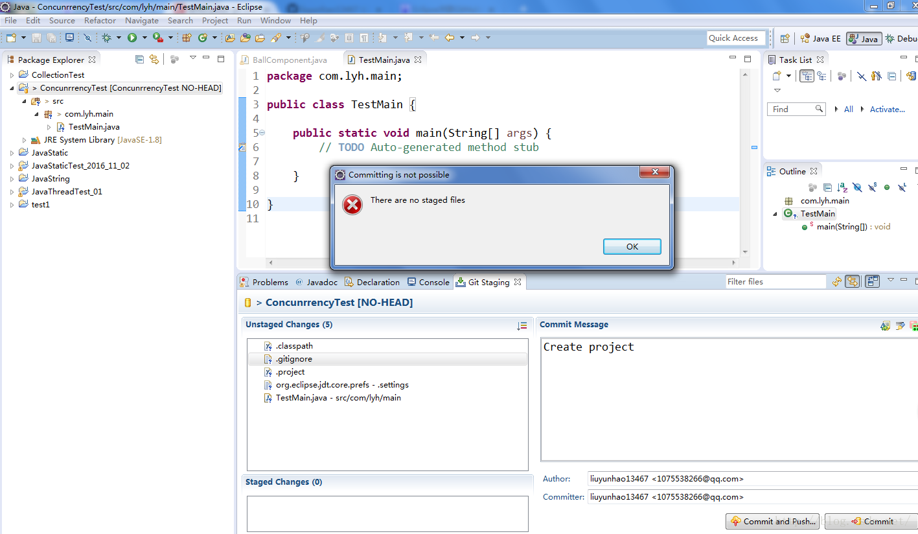Open the New Task dropdown arrow in Task List

pos(788,76)
